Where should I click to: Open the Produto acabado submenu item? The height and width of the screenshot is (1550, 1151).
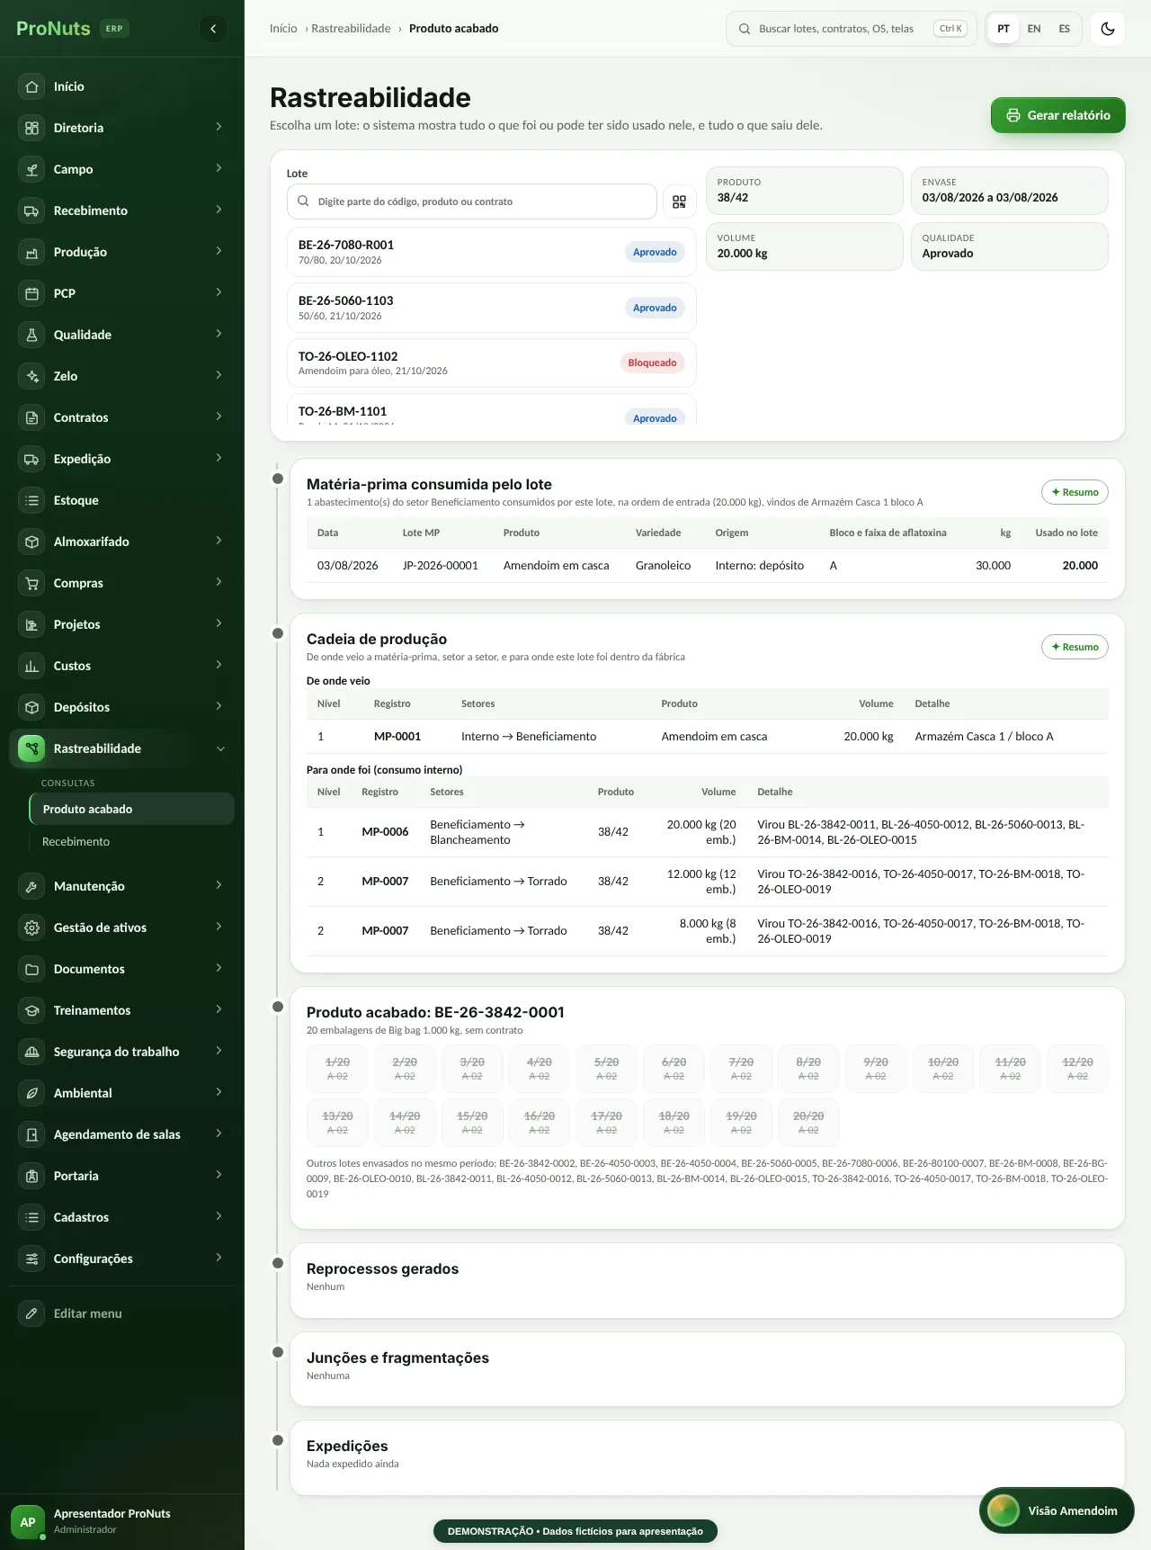coord(132,809)
